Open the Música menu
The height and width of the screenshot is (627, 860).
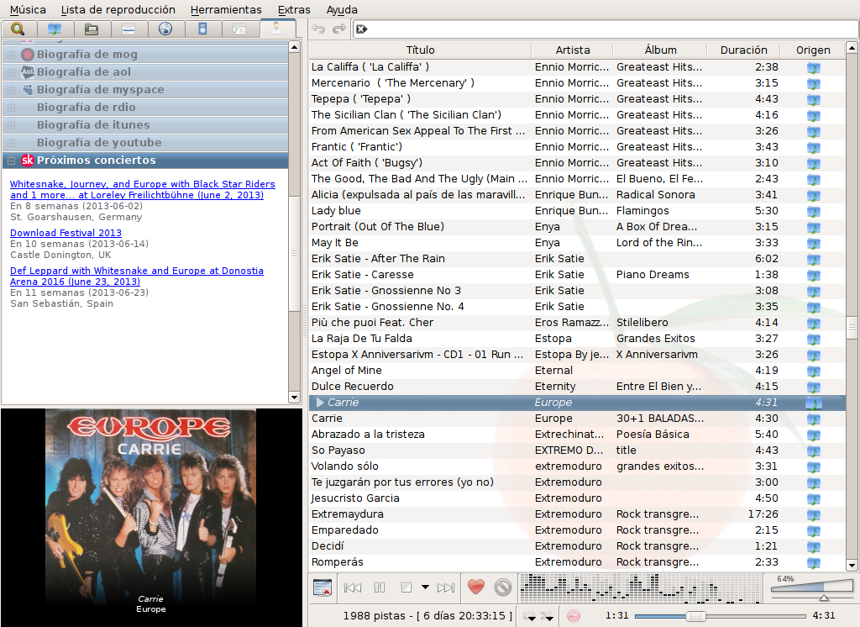28,10
